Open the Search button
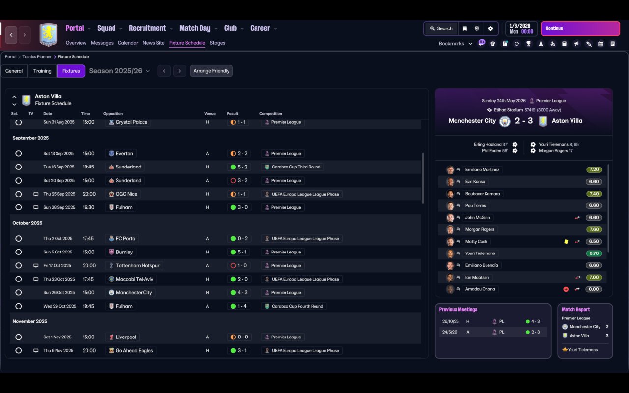The width and height of the screenshot is (629, 393). (441, 28)
